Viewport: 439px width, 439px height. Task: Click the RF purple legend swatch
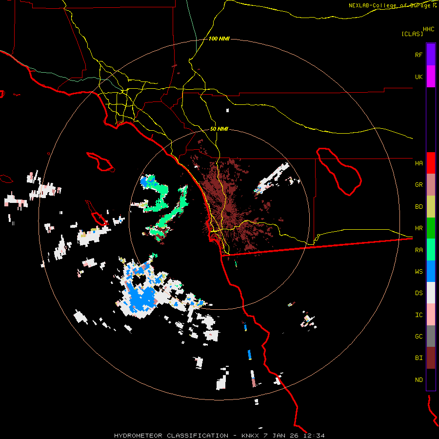431,55
